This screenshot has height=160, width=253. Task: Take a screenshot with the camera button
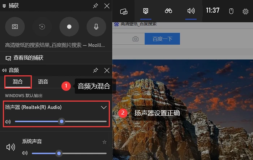click(x=15, y=27)
